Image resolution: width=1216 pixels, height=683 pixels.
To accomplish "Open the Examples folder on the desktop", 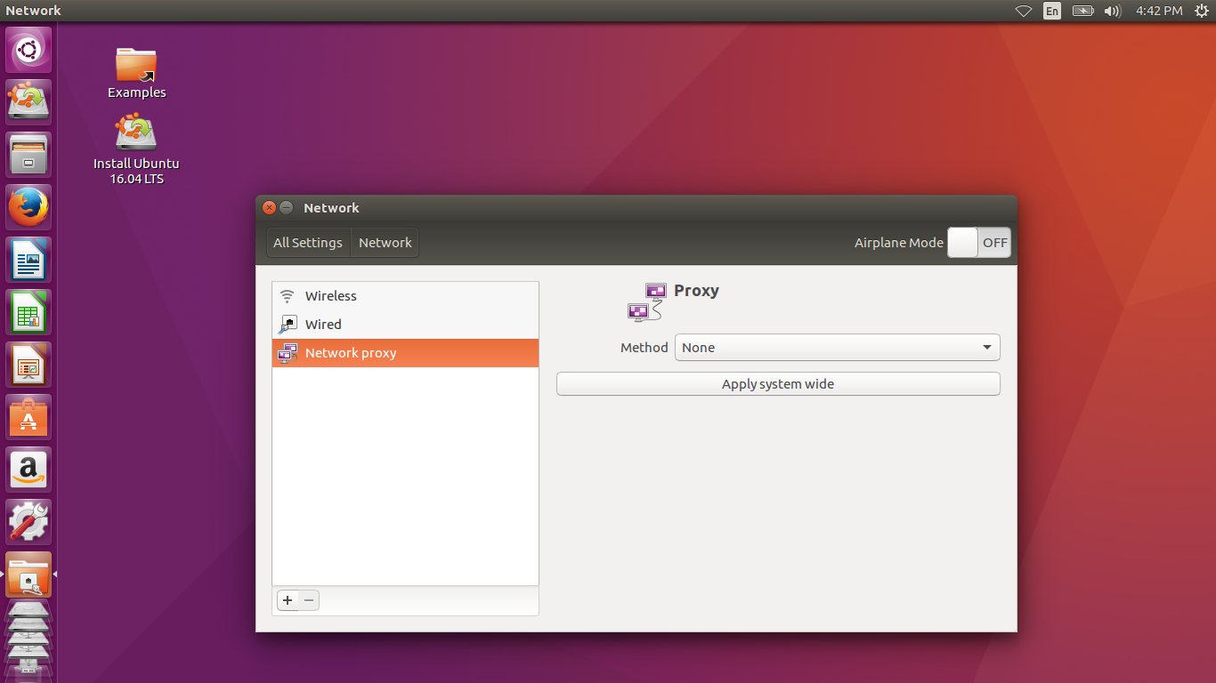I will click(136, 73).
